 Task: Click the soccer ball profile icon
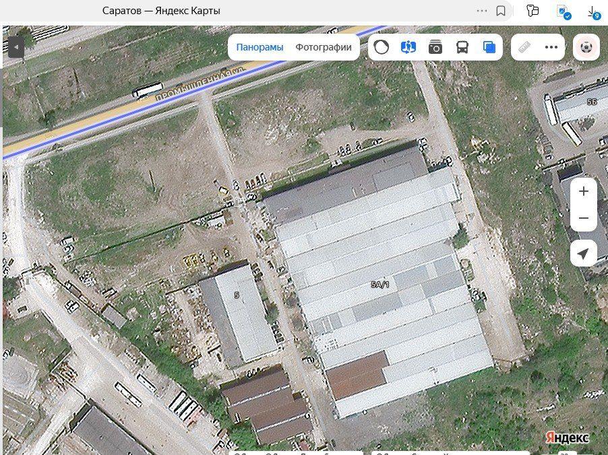pyautogui.click(x=586, y=47)
